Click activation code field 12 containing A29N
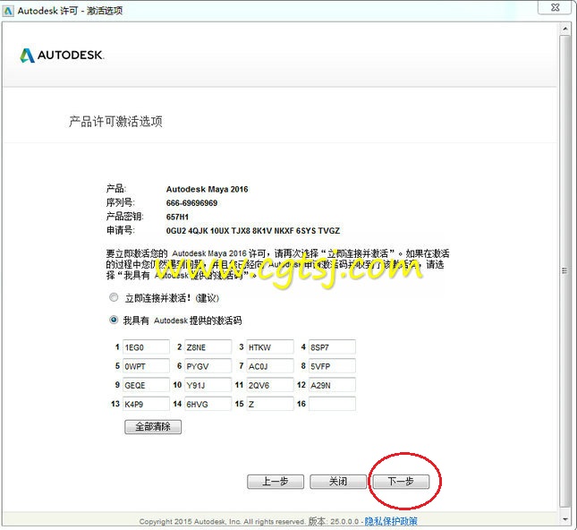 click(332, 385)
